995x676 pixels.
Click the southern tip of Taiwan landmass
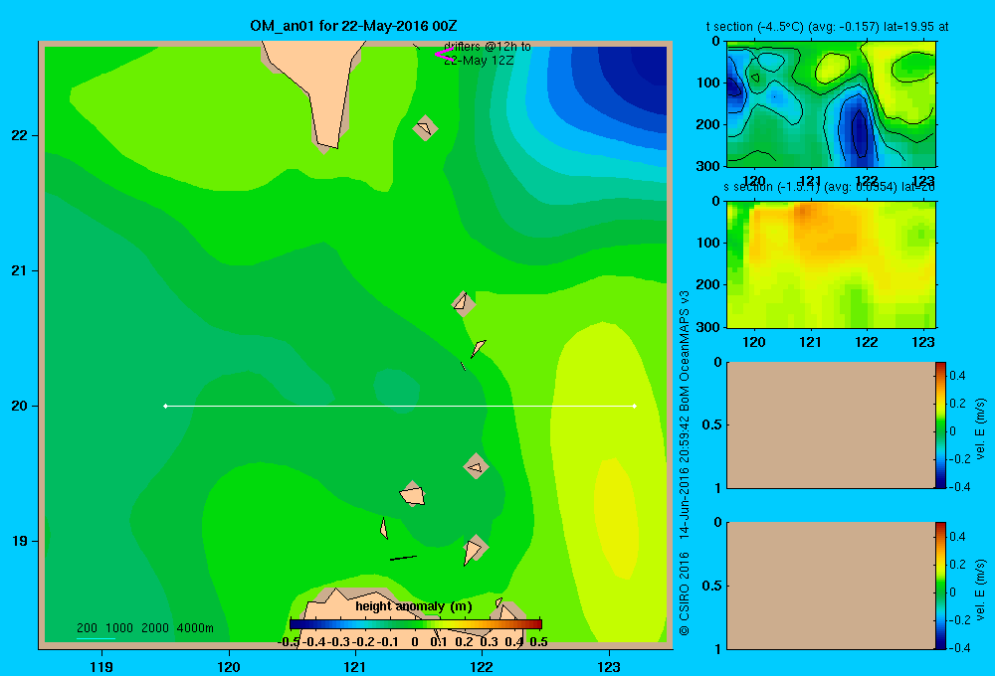click(x=327, y=139)
